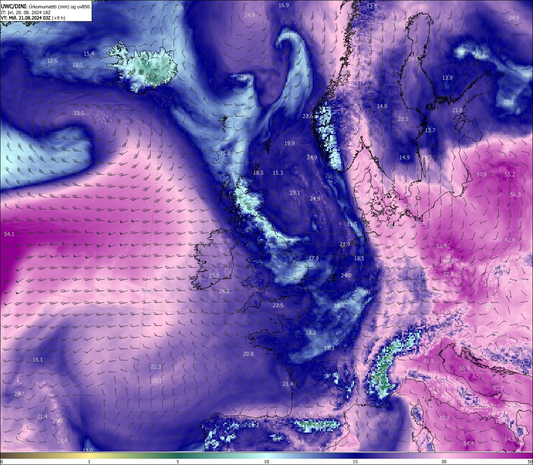Click the map value '55.2' in the east

510,175
